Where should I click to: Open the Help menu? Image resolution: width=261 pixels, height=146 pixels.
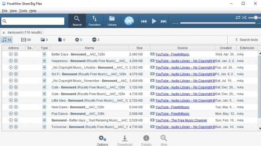click(x=33, y=11)
